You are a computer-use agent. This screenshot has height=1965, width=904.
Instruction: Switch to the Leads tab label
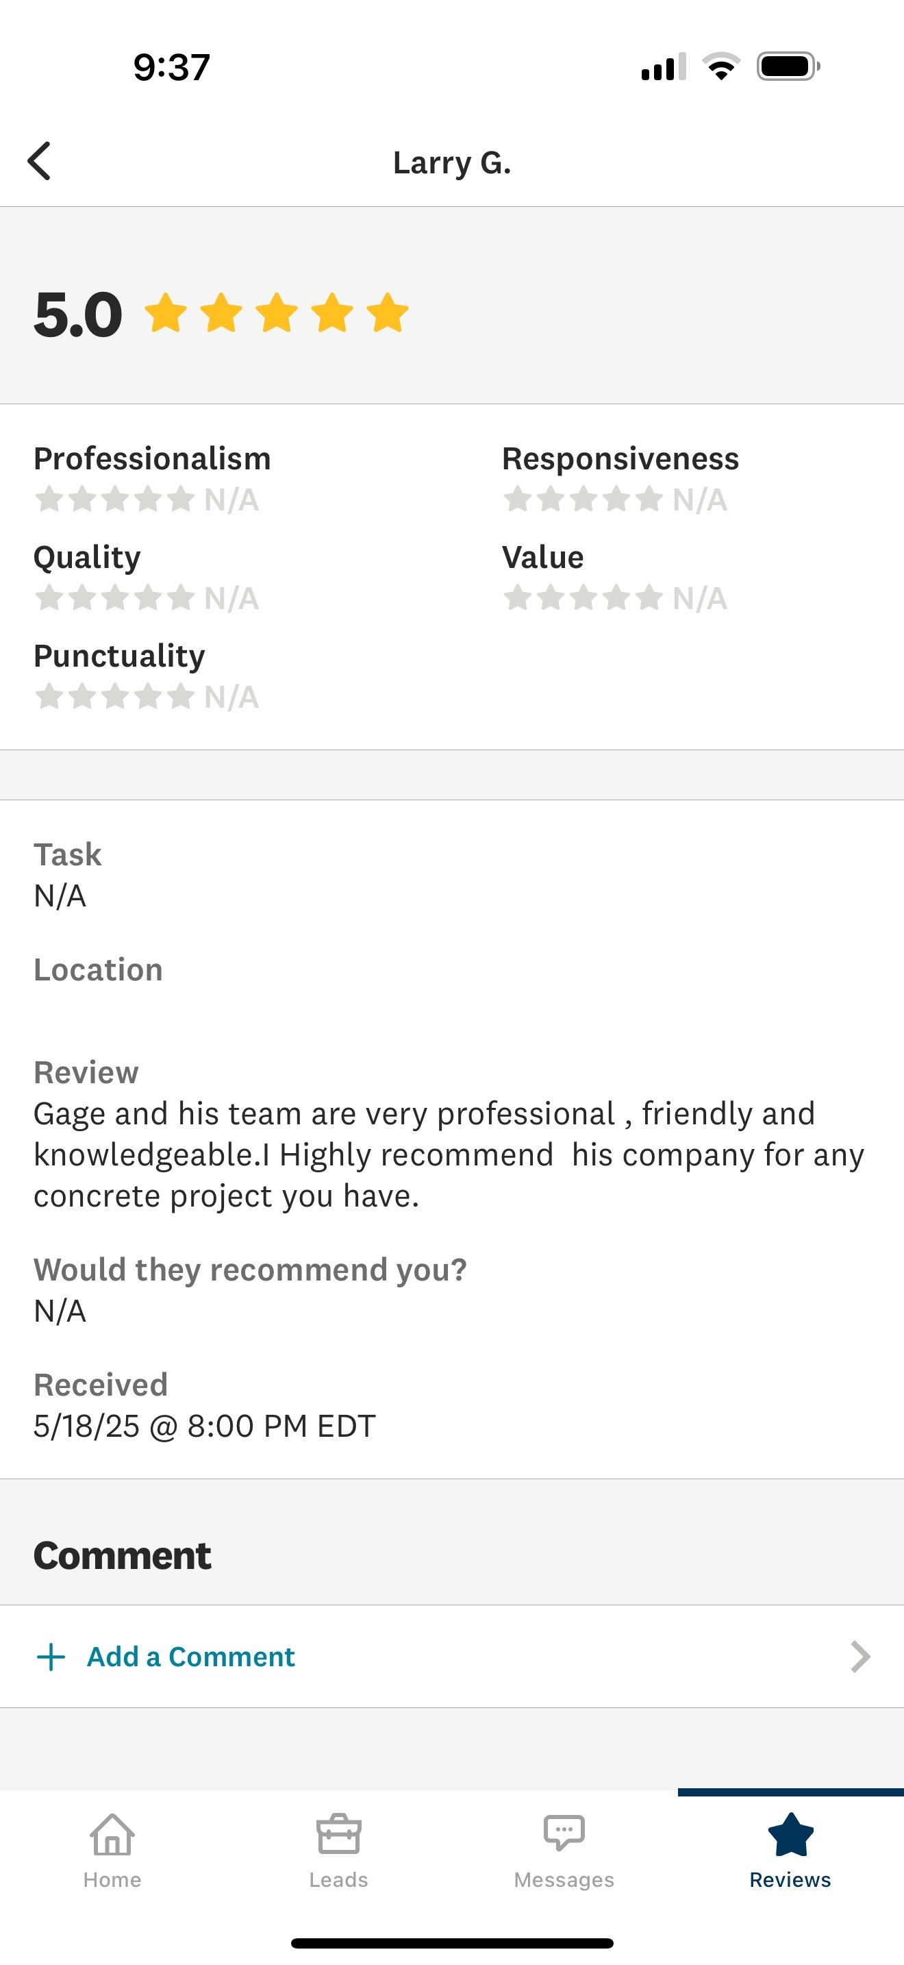[338, 1879]
